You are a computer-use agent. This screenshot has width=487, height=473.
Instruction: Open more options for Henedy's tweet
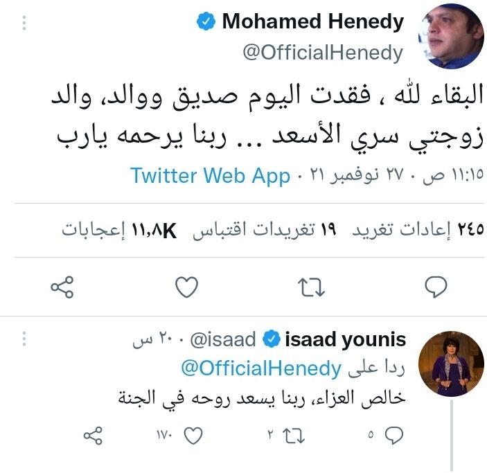pos(24,23)
